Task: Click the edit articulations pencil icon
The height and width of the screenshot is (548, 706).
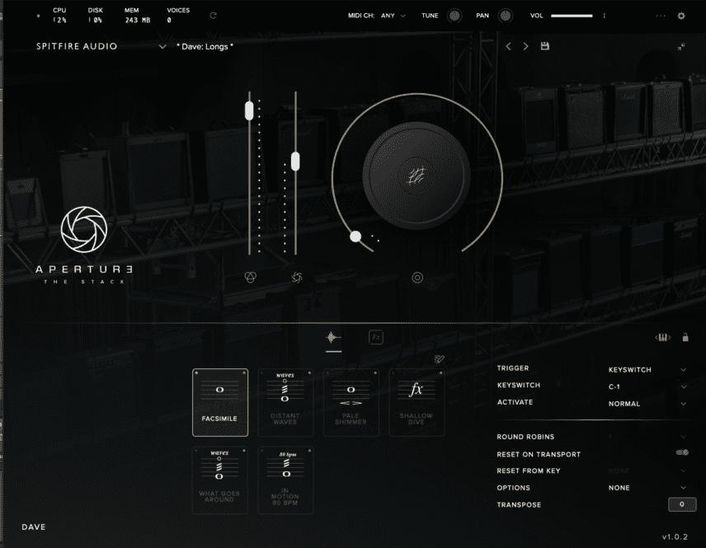Action: tap(439, 358)
